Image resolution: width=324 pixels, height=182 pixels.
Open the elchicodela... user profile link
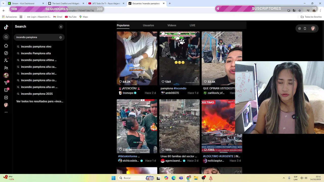(131, 161)
